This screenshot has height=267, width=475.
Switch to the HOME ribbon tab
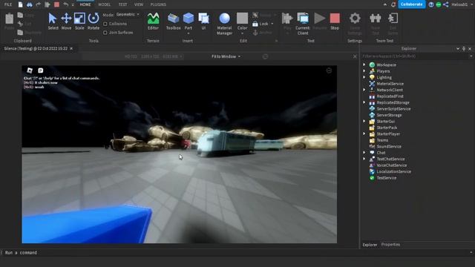point(85,4)
